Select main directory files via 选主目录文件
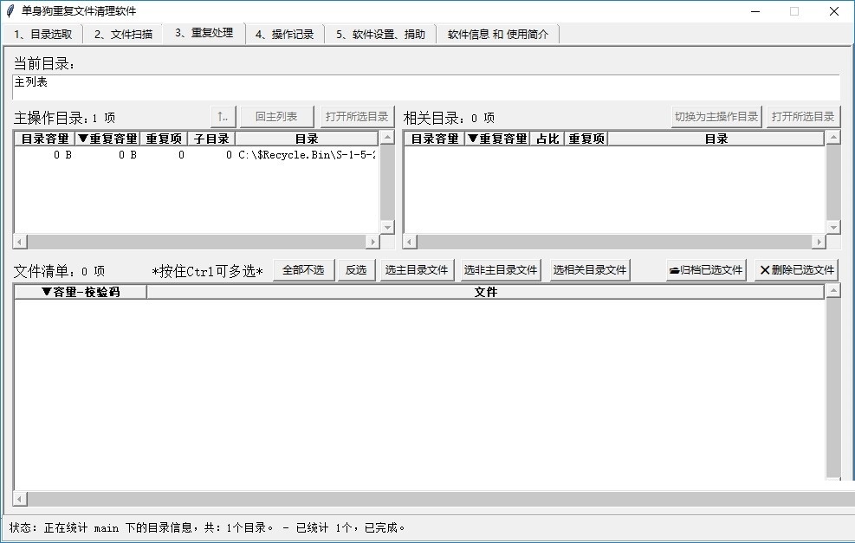Viewport: 855px width, 543px height. (x=415, y=269)
